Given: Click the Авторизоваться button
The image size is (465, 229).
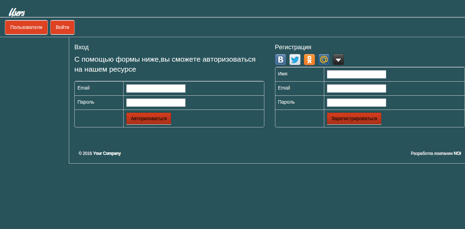Looking at the screenshot, I should 149,118.
